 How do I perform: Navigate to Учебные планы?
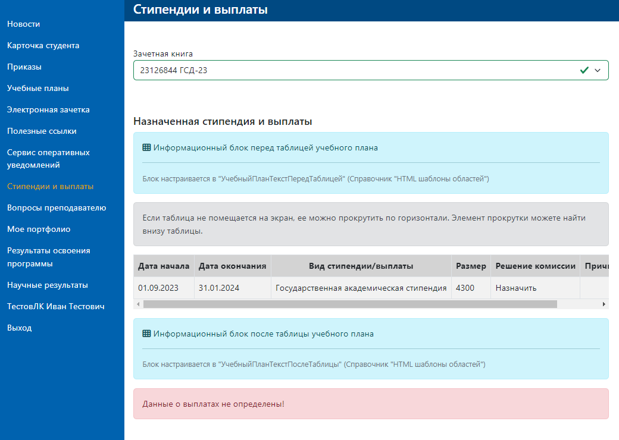point(38,89)
